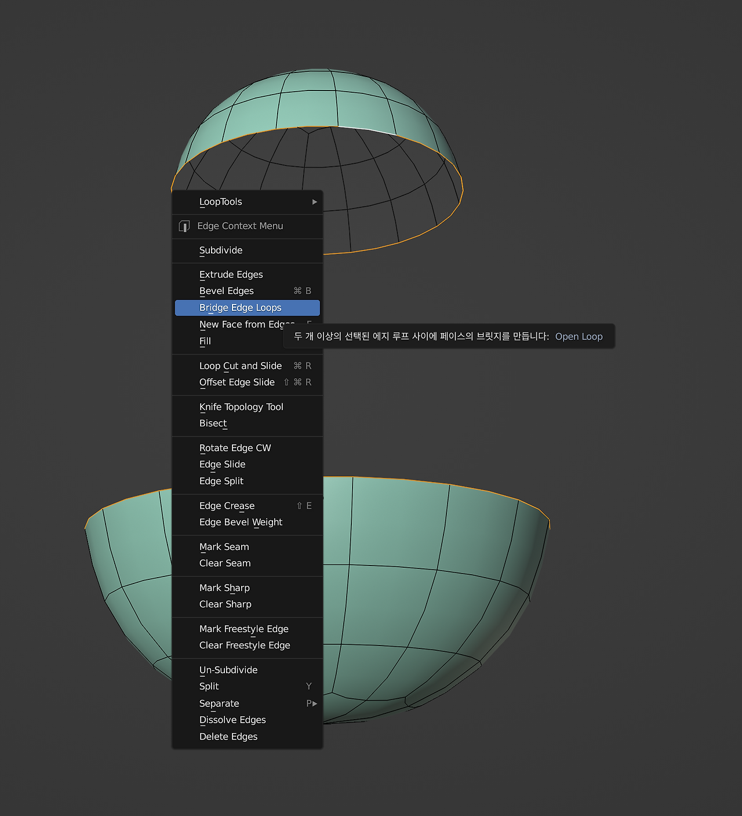Choose Offset Edge Slide

[x=248, y=382]
